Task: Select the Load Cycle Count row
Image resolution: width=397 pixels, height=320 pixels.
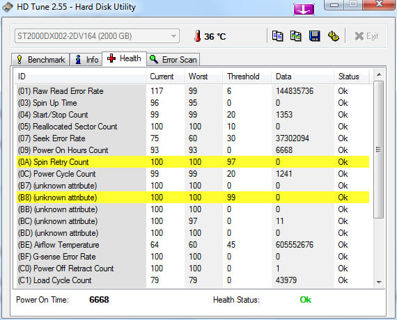Action: [193, 280]
